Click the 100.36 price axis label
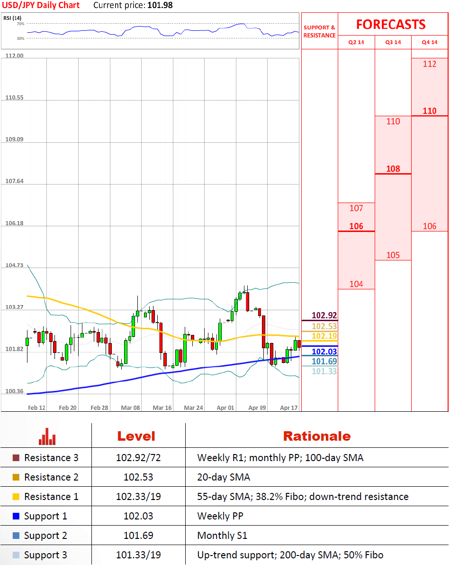Viewport: 450px width, 565px height. [14, 391]
